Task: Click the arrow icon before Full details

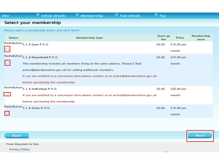Action: [x=117, y=15]
